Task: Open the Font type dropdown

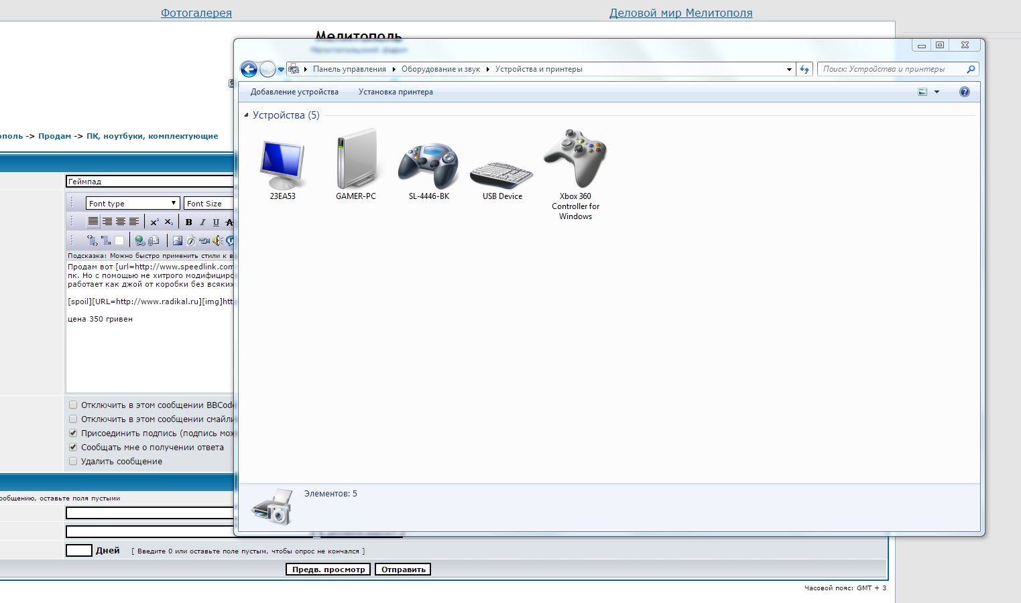Action: 133,203
